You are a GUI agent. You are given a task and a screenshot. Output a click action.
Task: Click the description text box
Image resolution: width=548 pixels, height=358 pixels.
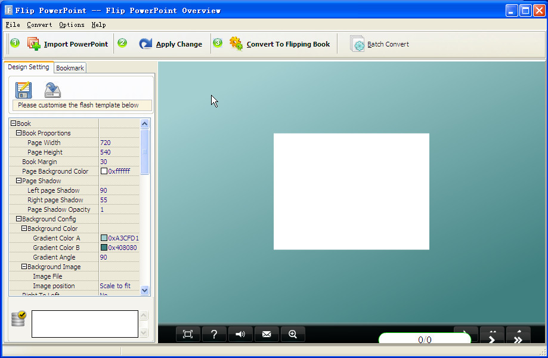click(85, 324)
